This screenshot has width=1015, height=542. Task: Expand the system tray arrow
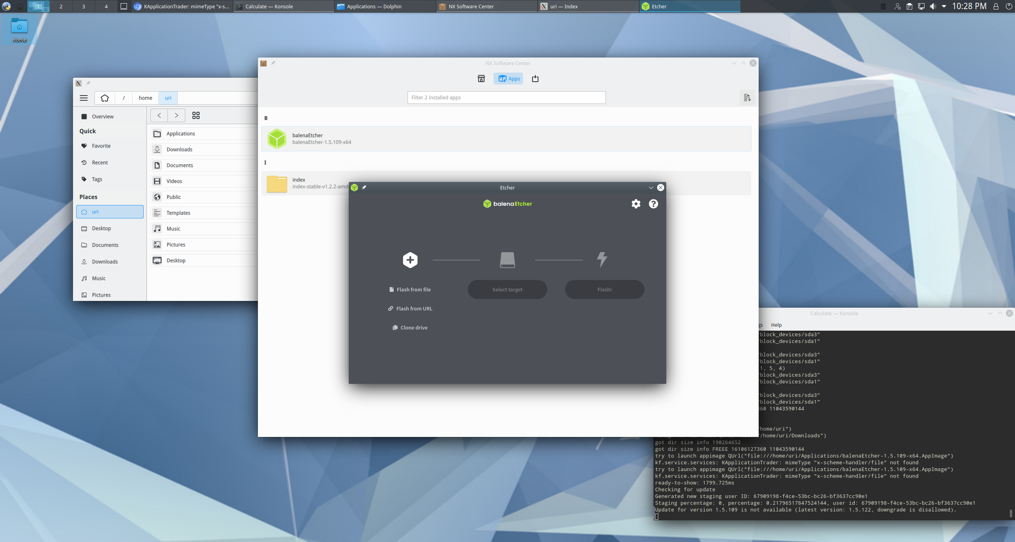944,6
